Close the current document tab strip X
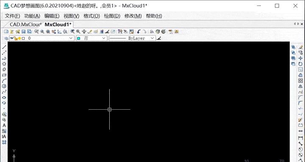Screen dimensions: 305x162 pyautogui.click(x=302, y=24)
